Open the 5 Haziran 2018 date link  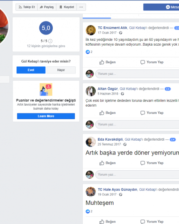pyautogui.click(x=108, y=94)
